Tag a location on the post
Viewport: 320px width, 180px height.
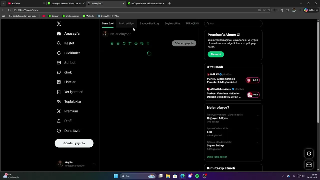click(148, 43)
